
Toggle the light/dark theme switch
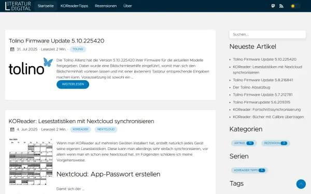295,6
